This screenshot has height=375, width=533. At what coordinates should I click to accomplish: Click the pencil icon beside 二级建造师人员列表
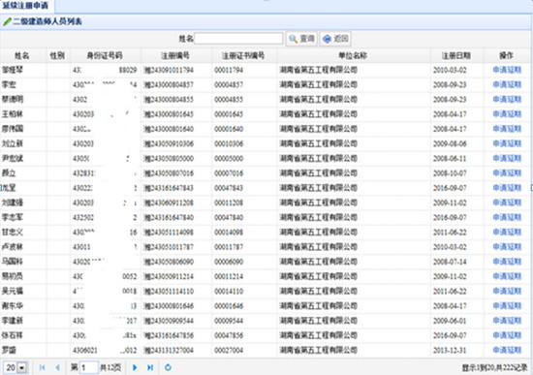tap(7, 21)
